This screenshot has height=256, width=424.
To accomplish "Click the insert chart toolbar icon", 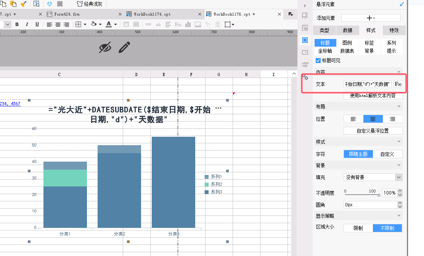I will tap(188, 24).
